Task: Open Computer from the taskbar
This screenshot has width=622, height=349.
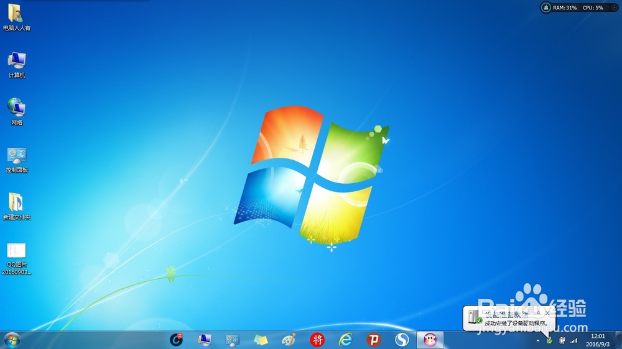Action: click(x=204, y=340)
